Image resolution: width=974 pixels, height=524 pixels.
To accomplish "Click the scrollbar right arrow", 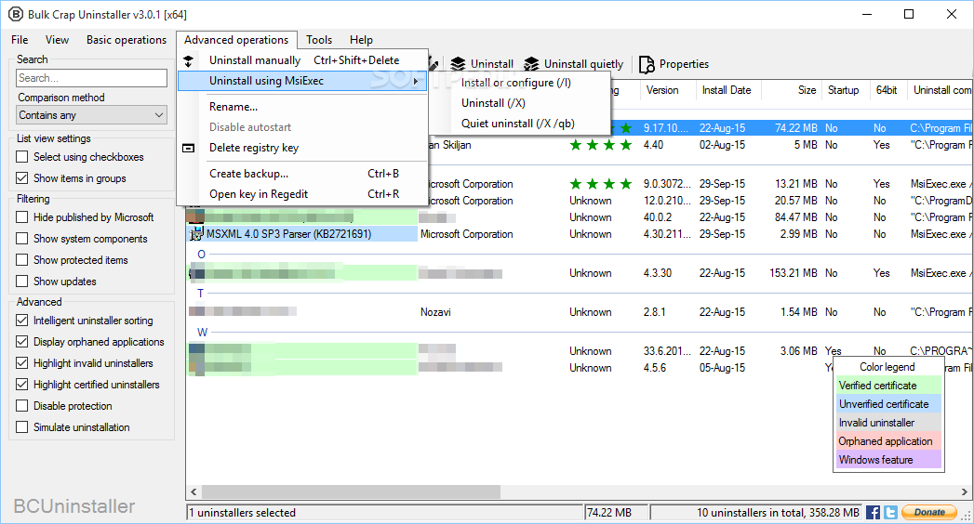I will (965, 491).
